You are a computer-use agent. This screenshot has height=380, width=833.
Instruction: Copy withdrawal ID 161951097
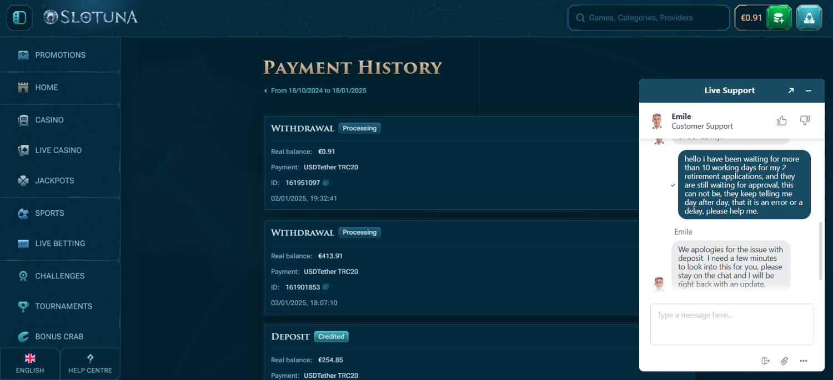click(326, 183)
